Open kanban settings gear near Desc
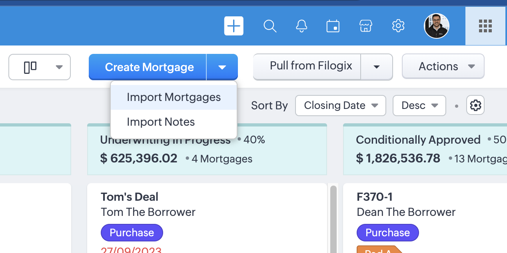Viewport: 507px width, 253px height. 475,105
